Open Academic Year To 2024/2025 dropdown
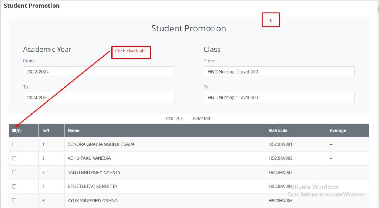Viewport: 379px width, 208px height. click(x=98, y=98)
